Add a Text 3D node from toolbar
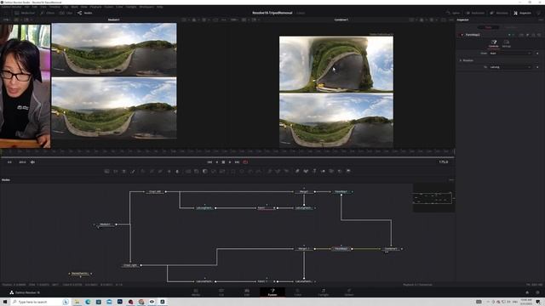 (314, 171)
